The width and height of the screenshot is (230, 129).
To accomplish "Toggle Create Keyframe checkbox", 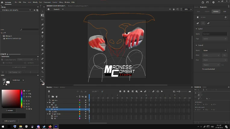I will [x=2, y=60].
